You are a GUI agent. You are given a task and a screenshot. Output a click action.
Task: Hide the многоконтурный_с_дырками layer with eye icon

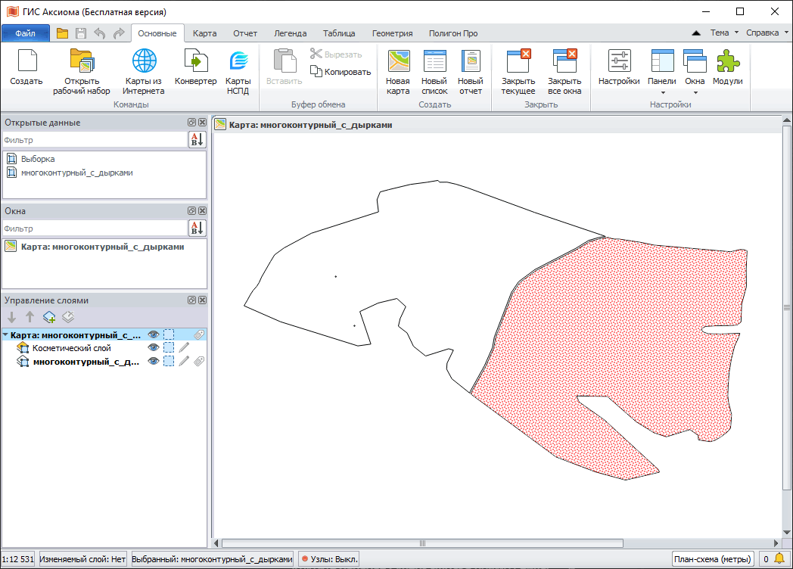[x=154, y=362]
